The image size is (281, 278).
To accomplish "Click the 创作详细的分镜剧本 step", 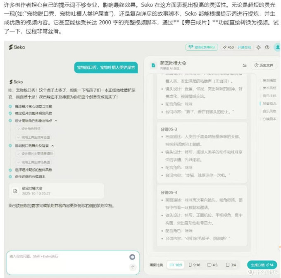I will click(x=30, y=177).
